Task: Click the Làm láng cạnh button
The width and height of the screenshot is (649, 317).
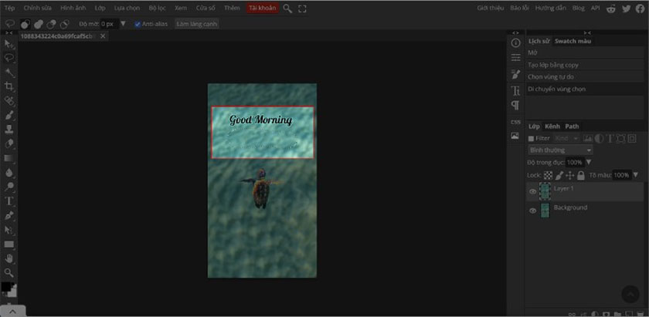Action: (196, 24)
